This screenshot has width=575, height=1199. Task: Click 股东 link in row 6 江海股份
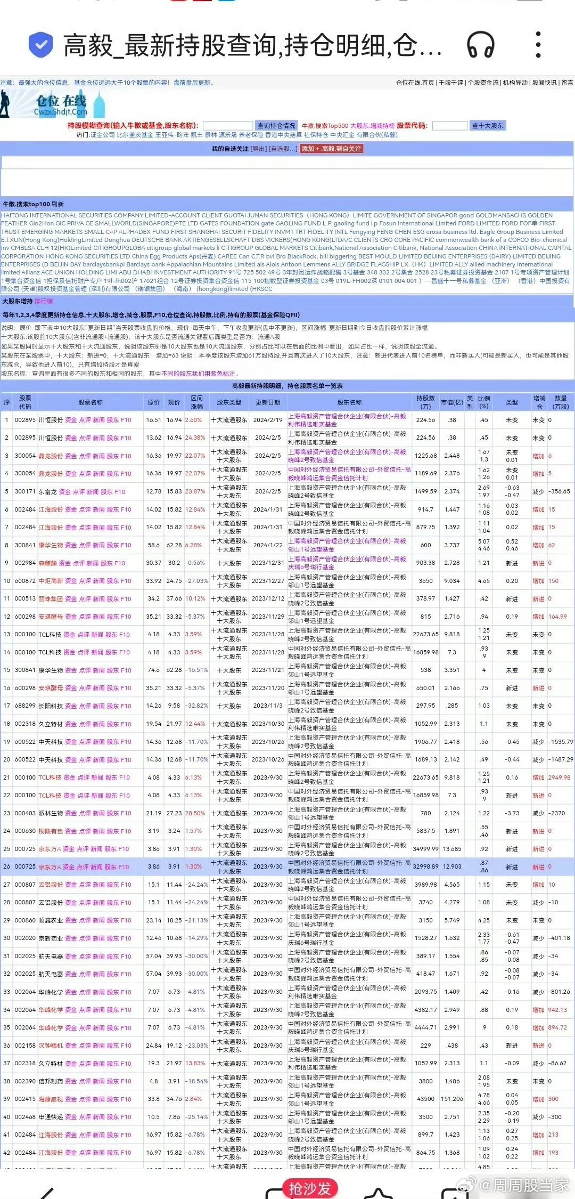113,509
